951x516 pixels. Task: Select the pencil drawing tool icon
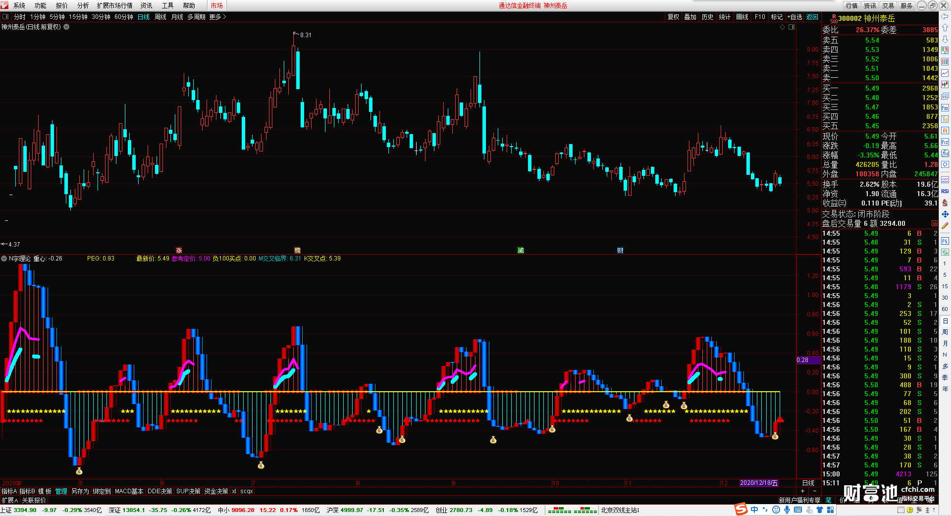point(945,225)
